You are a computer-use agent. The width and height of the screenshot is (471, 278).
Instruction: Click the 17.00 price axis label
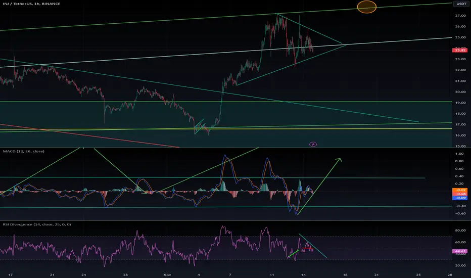pyautogui.click(x=460, y=124)
